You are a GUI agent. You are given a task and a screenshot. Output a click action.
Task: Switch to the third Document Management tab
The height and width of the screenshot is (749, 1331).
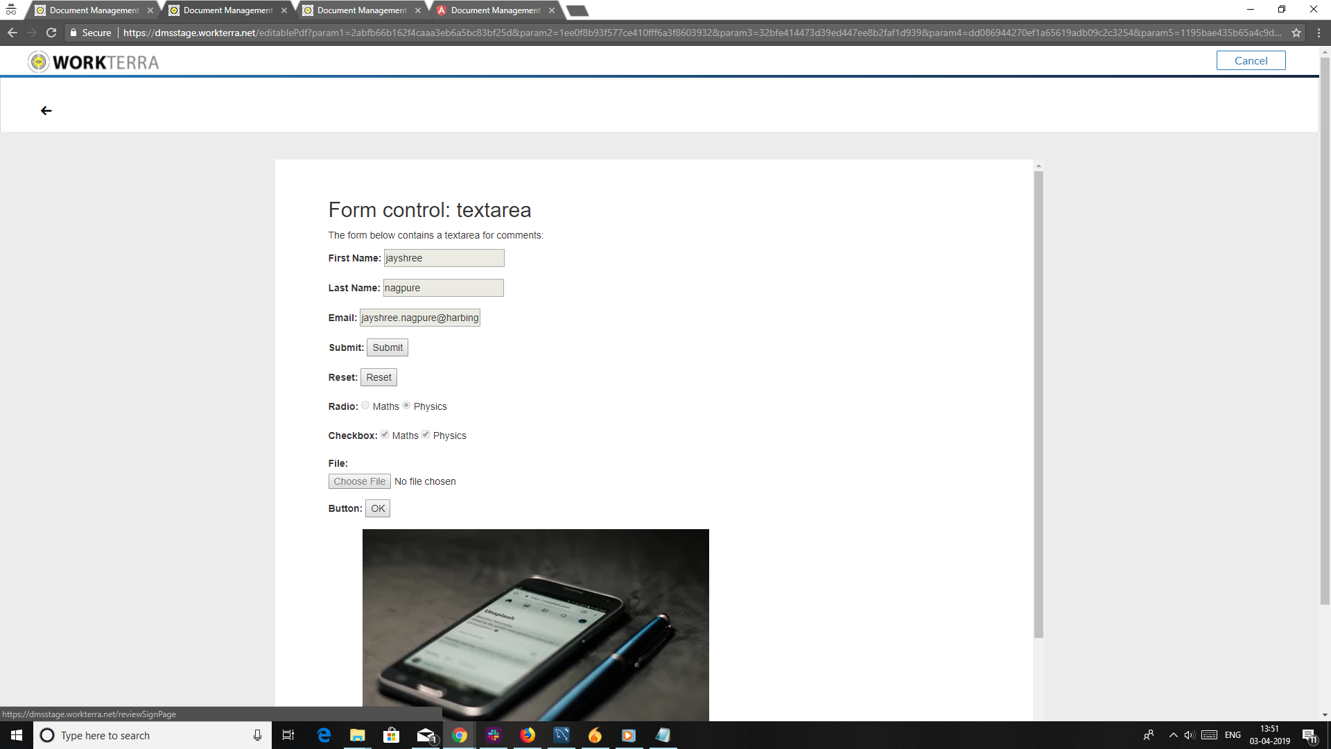tap(361, 10)
